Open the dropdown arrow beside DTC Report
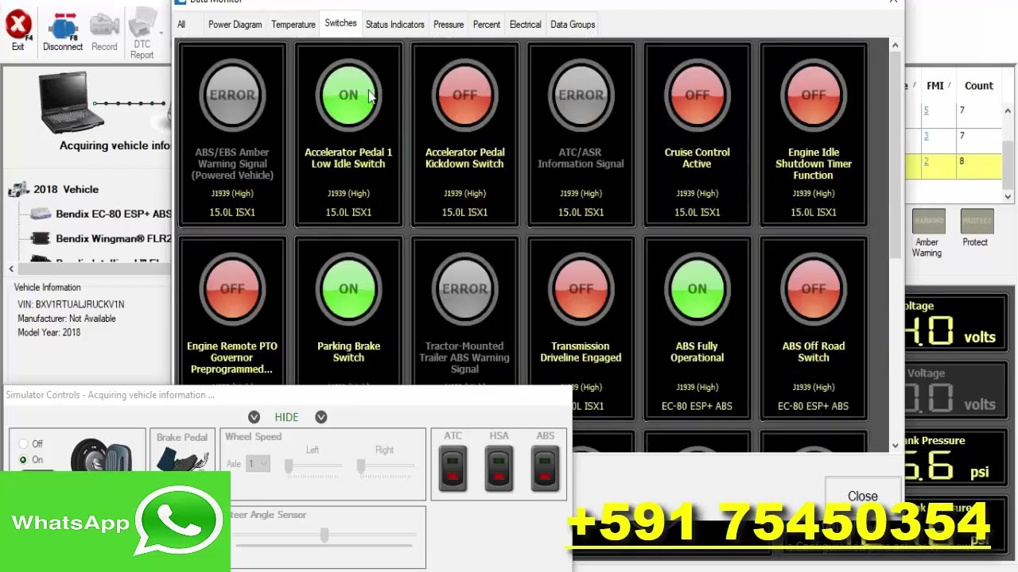Viewport: 1018px width, 572px height. [161, 33]
